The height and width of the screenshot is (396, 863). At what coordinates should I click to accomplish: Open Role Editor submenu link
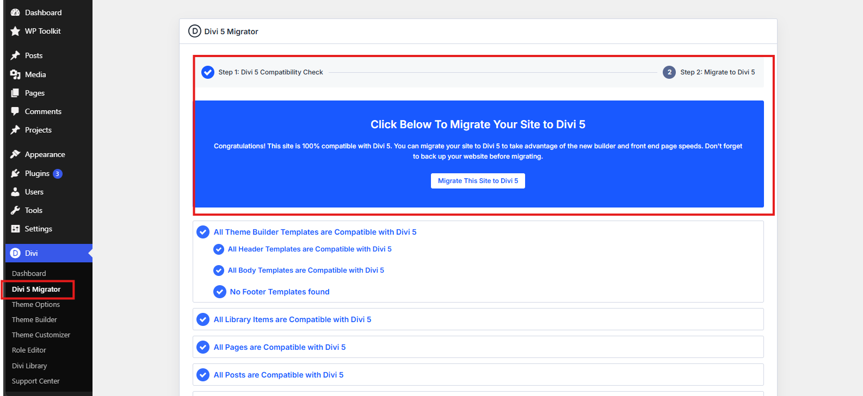[29, 350]
